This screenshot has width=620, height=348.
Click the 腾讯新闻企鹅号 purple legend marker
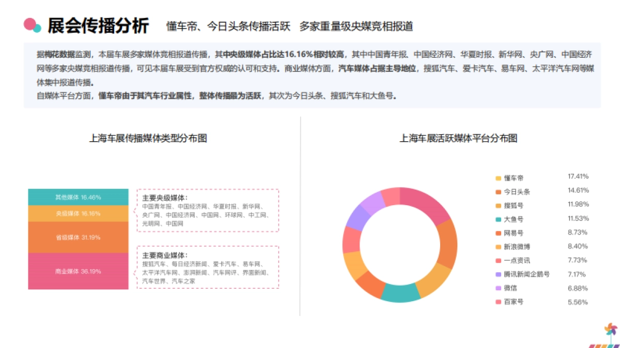497,275
